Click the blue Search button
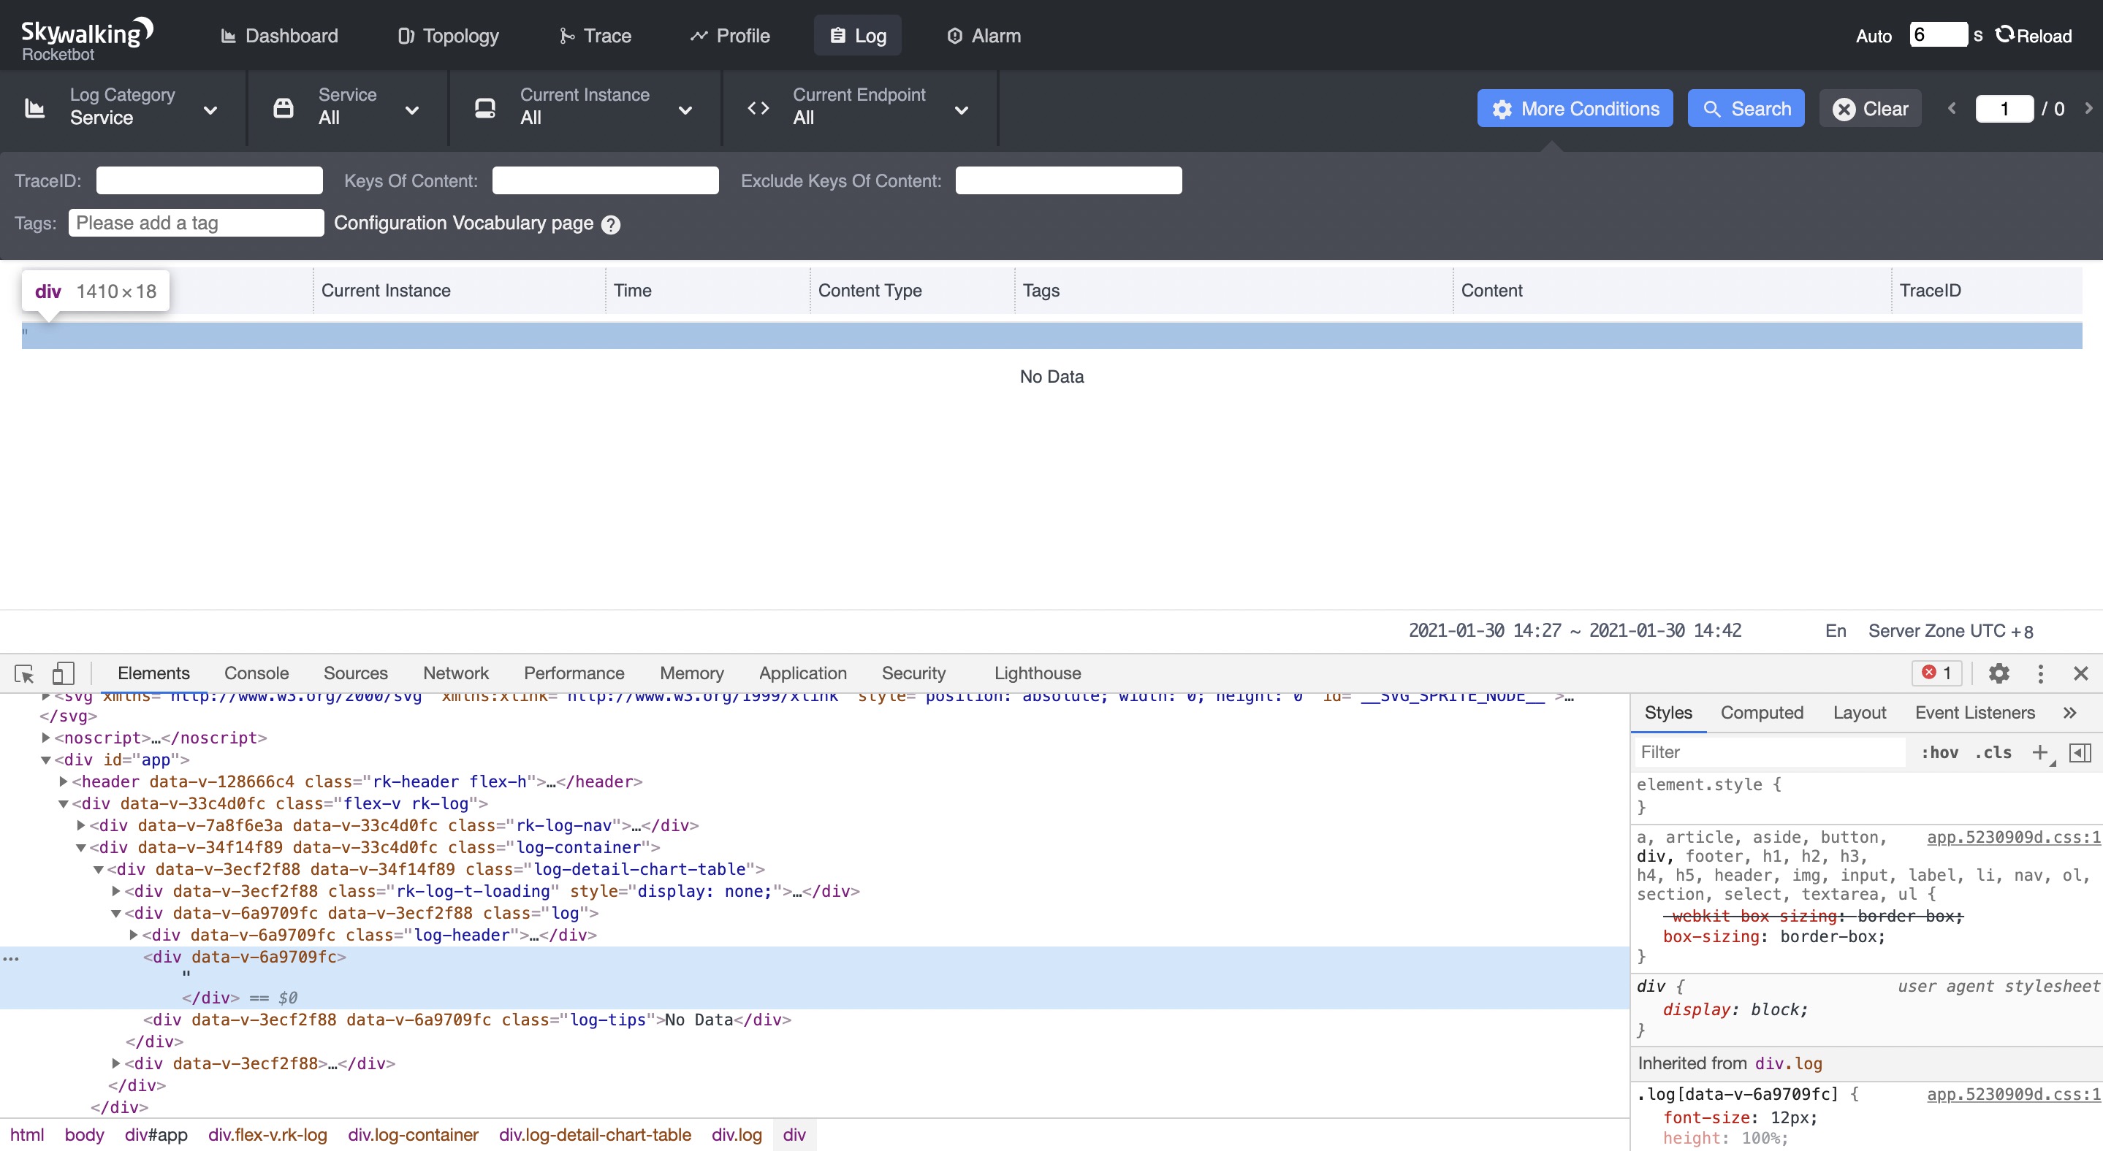The height and width of the screenshot is (1151, 2103). 1746,109
